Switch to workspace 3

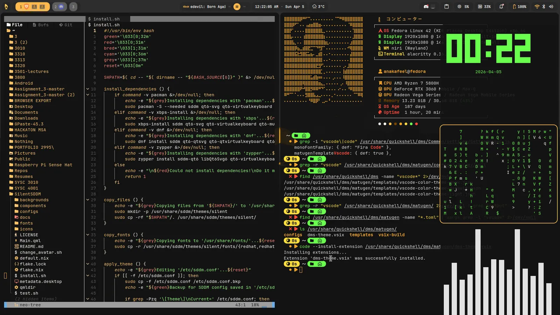click(73, 7)
